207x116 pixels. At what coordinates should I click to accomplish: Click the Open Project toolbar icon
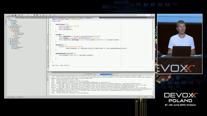(12, 15)
